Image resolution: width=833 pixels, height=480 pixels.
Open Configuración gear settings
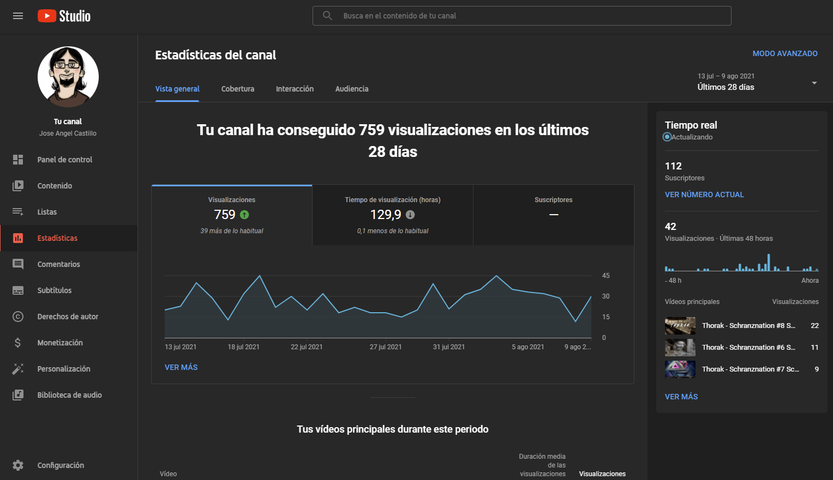(18, 465)
